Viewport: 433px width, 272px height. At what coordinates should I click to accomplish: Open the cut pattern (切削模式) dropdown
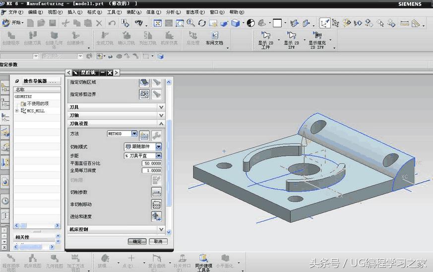point(159,147)
